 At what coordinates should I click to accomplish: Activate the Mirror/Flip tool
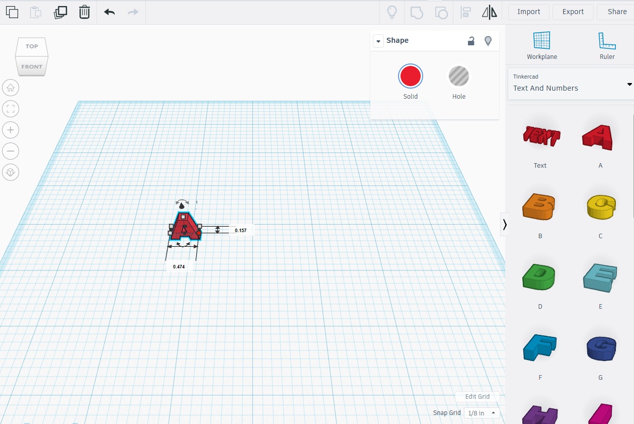click(490, 12)
